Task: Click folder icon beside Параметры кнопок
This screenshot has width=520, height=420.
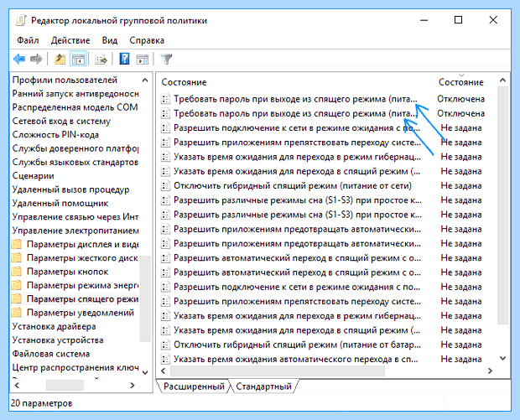Action: tap(16, 272)
